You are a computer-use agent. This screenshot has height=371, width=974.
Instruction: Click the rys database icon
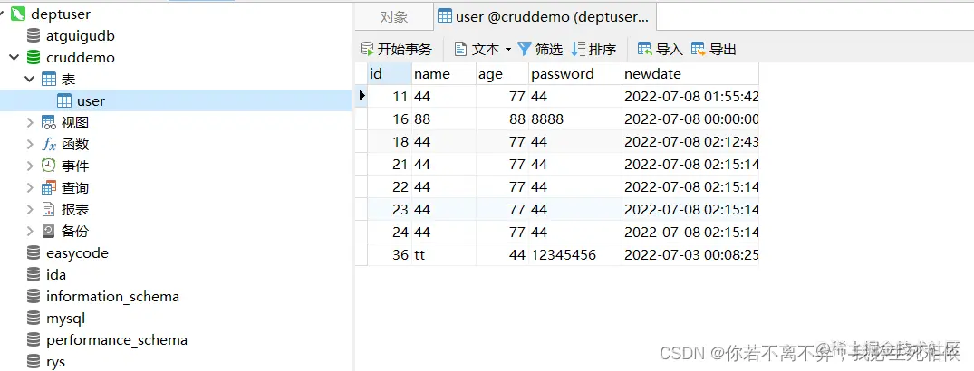(x=34, y=362)
